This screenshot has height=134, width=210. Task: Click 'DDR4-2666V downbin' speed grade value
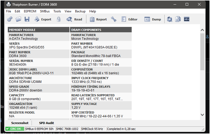pyautogui.click(x=25, y=90)
